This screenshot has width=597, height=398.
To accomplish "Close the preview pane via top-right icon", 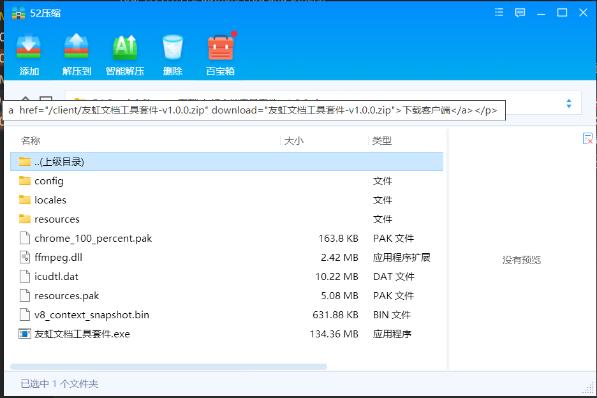I will tap(587, 139).
